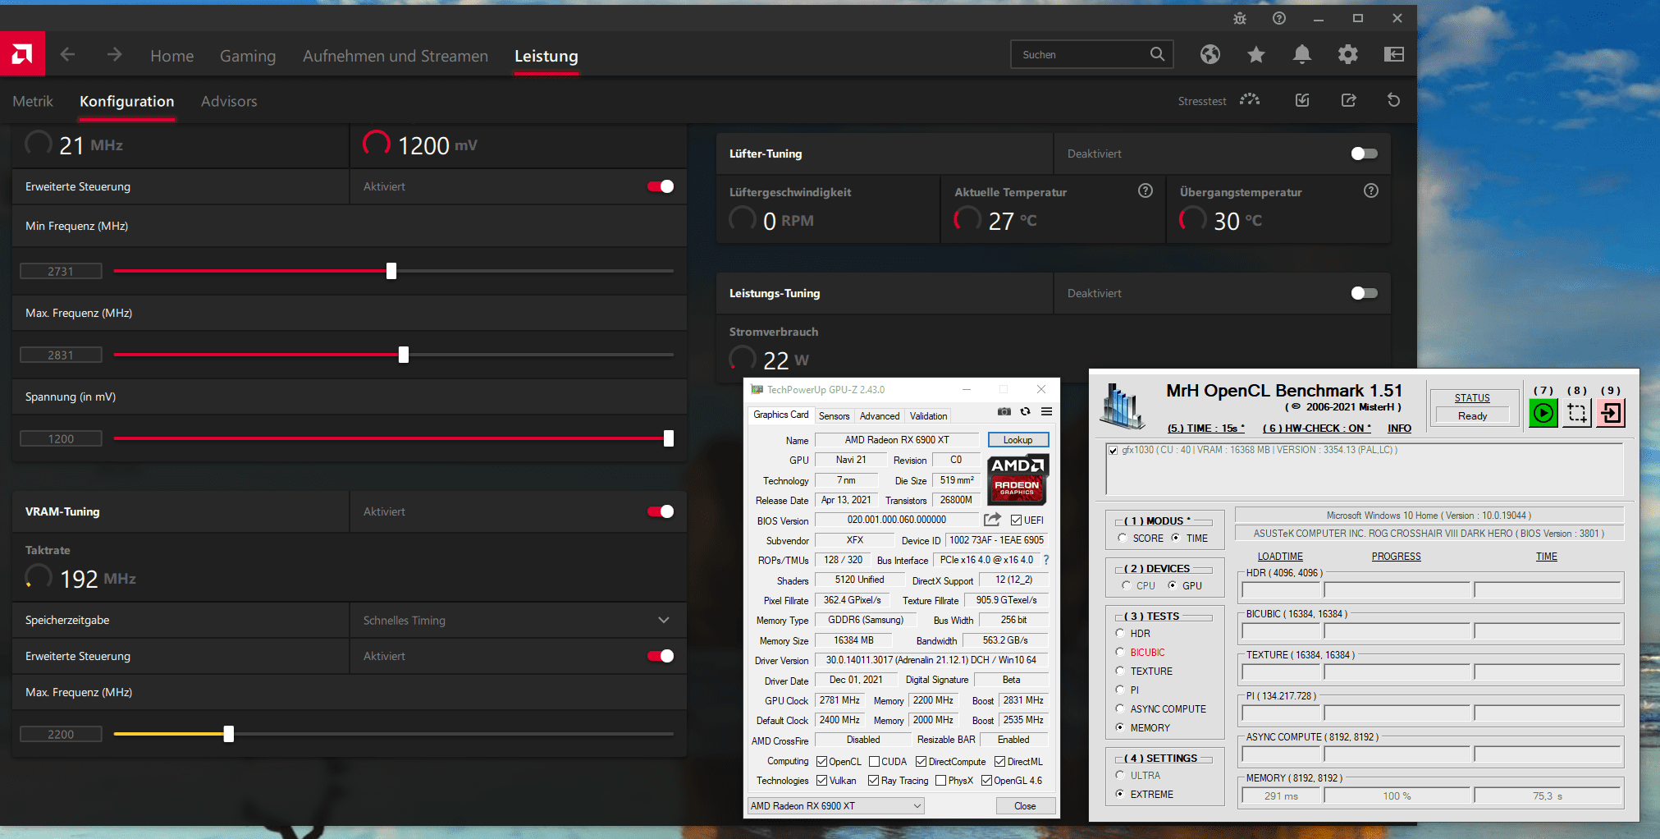Toggle the sidebar panel icon
The image size is (1660, 839).
(x=1393, y=54)
